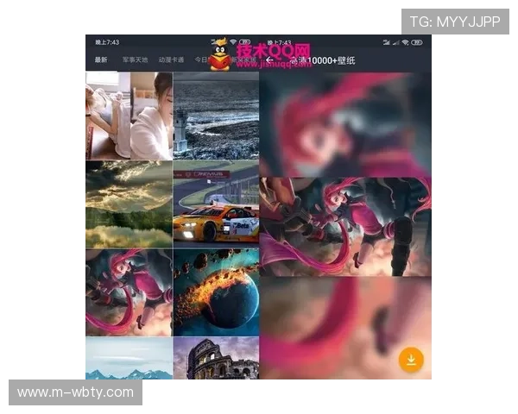
Task: Pick the Colosseum wallpaper thumbnail
Action: coord(216,358)
